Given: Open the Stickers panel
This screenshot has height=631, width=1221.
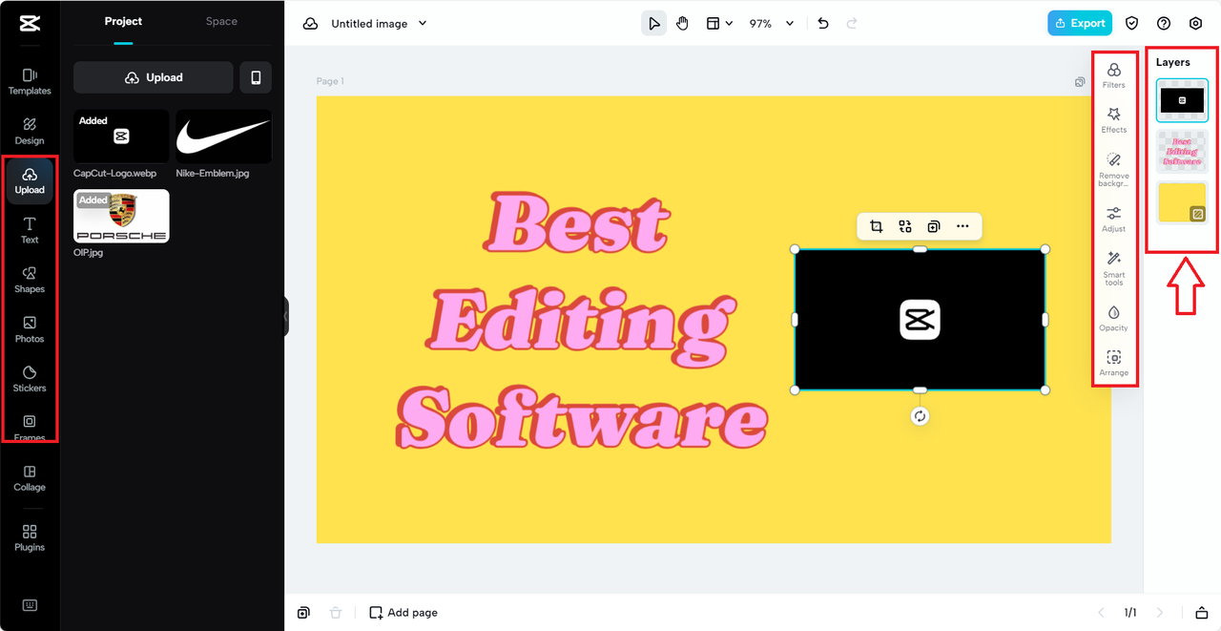Looking at the screenshot, I should pos(30,379).
